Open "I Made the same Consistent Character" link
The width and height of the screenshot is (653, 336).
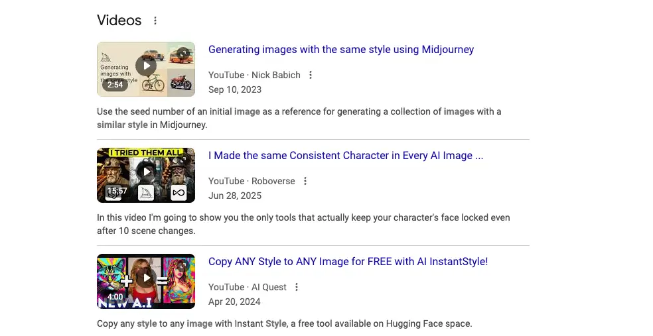(345, 156)
